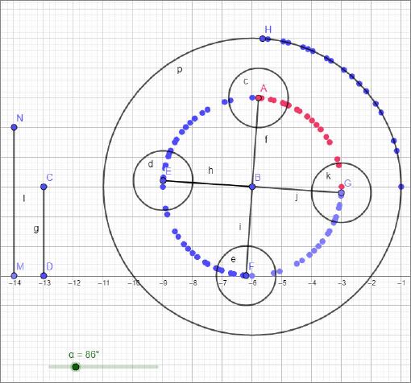Screen dimensions: 411x383
Task: Click the α = 86° slider label
Action: (x=84, y=355)
